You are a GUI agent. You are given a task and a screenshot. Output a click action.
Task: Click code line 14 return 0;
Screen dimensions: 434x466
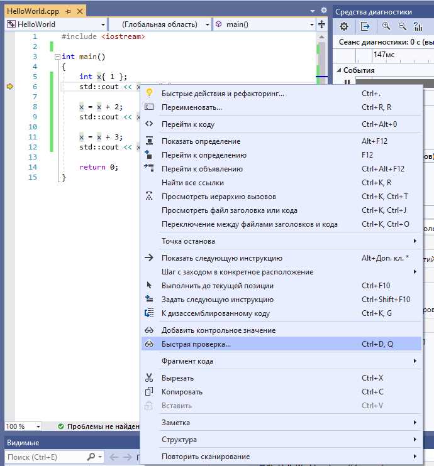click(99, 167)
